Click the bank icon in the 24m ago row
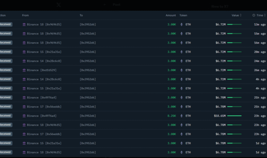267x158 pixels. (x=24, y=61)
